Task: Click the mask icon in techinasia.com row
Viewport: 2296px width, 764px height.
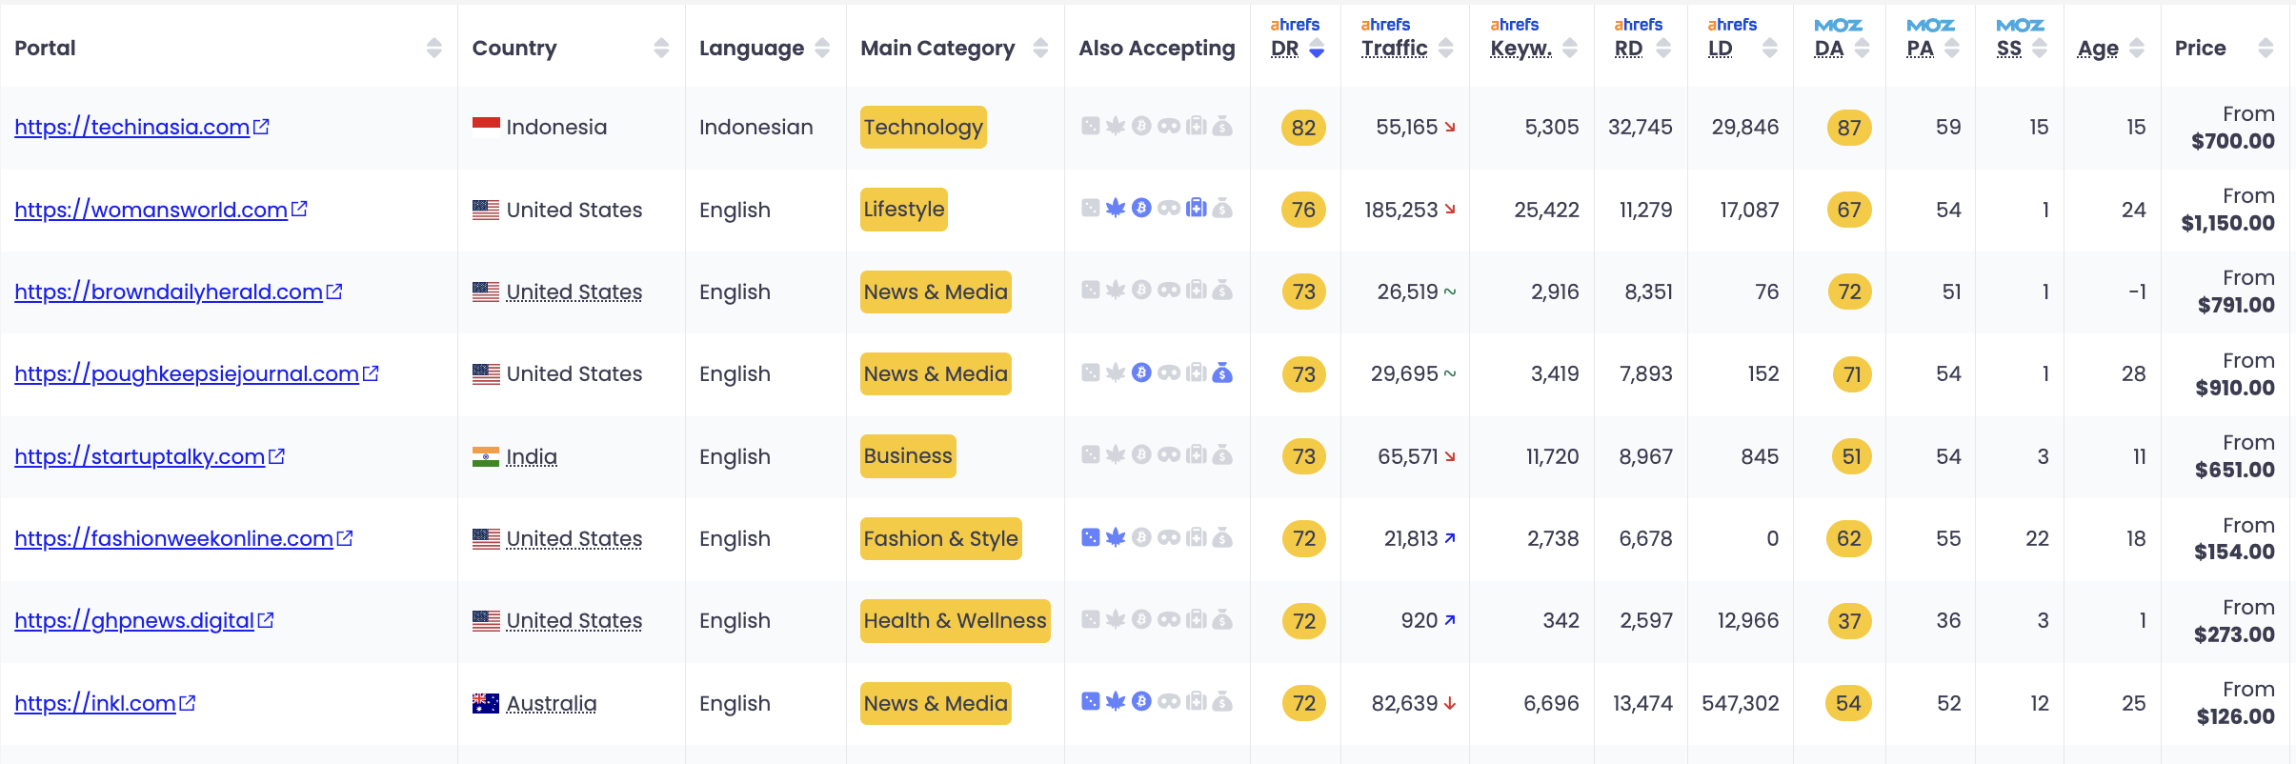Action: (x=1169, y=127)
